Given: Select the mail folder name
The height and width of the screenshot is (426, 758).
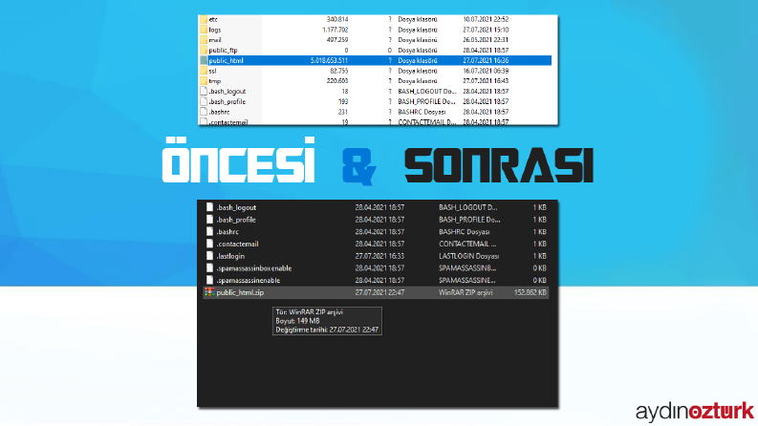Looking at the screenshot, I should click(215, 40).
